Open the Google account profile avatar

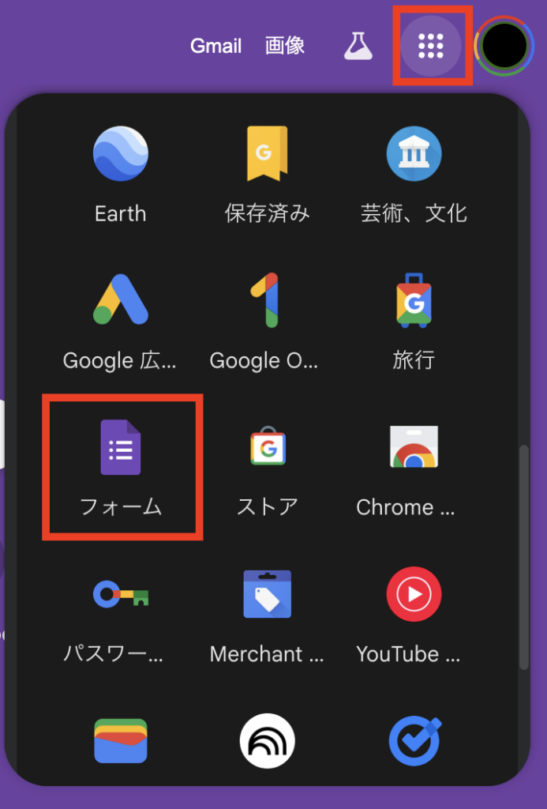504,46
